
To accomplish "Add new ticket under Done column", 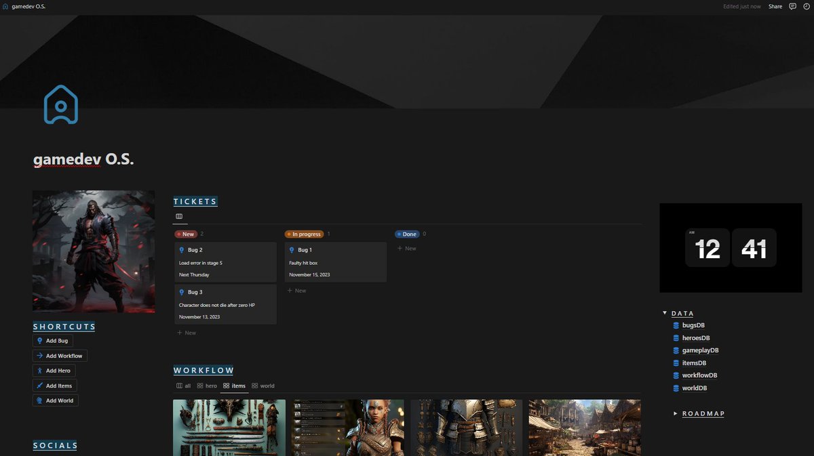I will 407,249.
